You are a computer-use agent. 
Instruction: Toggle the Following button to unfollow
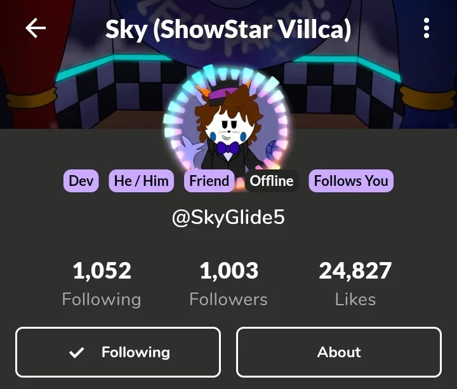point(118,352)
